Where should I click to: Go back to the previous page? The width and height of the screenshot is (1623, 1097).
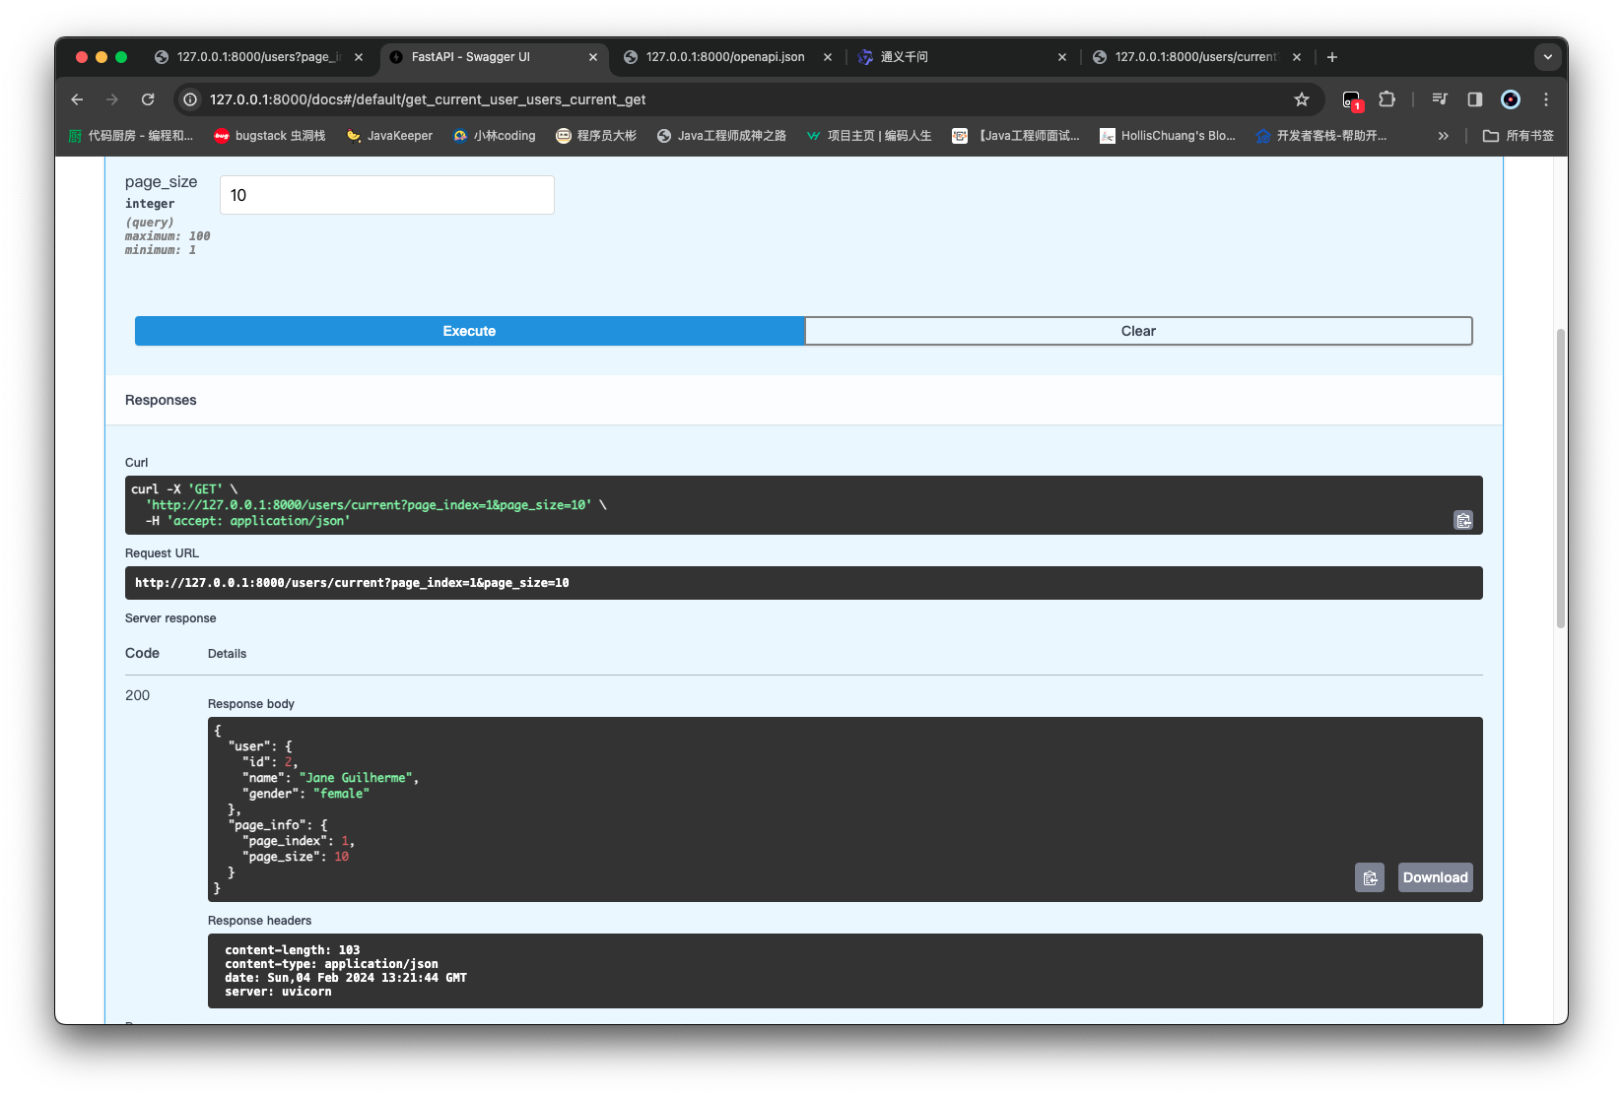click(77, 99)
